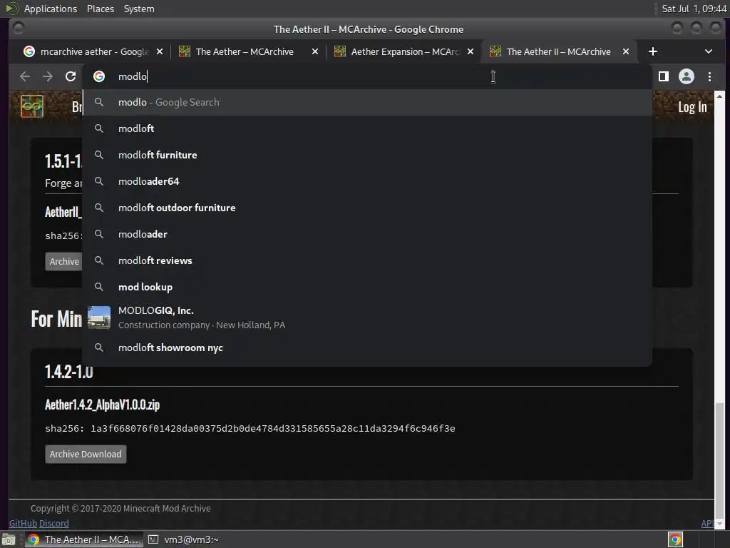
Task: Open the API footer link
Action: coord(707,523)
